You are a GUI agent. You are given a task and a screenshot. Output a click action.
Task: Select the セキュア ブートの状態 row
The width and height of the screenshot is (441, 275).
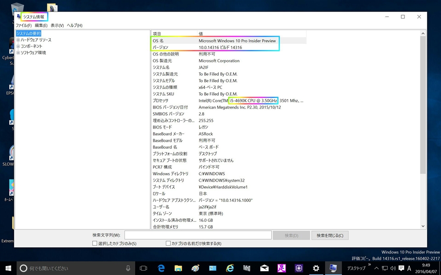click(x=229, y=161)
